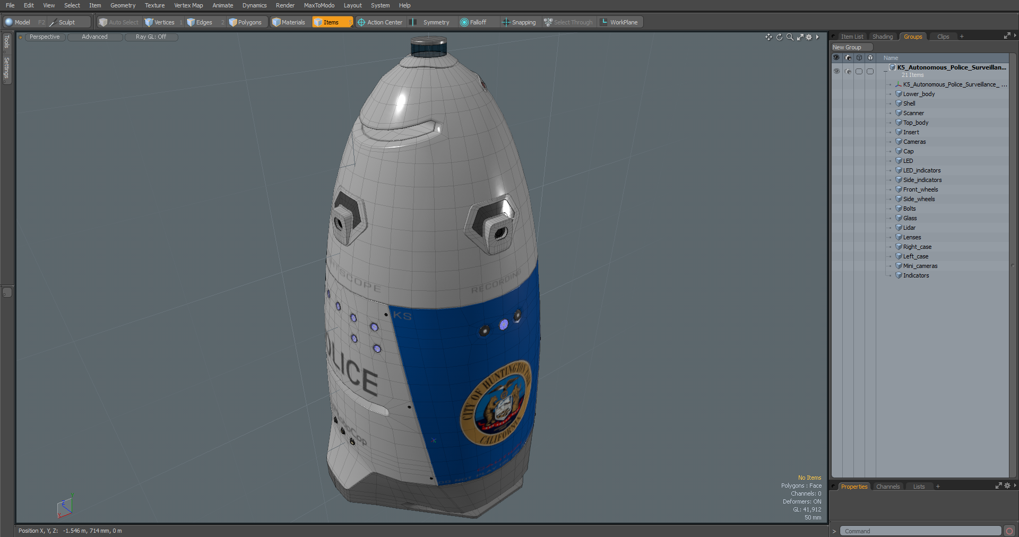Click the camera render column header
This screenshot has height=537, width=1019.
[848, 58]
